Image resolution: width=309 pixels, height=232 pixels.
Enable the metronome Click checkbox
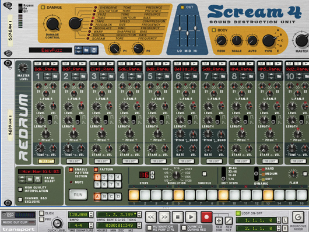[41, 213]
